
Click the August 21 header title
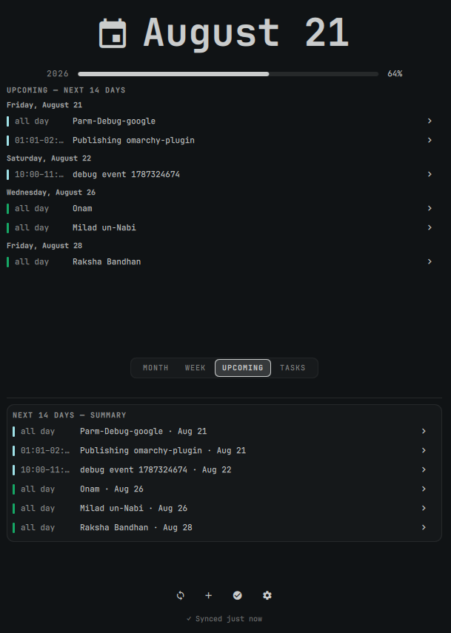[246, 33]
